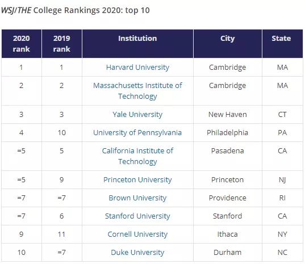The height and width of the screenshot is (264, 305).
Task: Select the NC state cell
Action: click(282, 252)
